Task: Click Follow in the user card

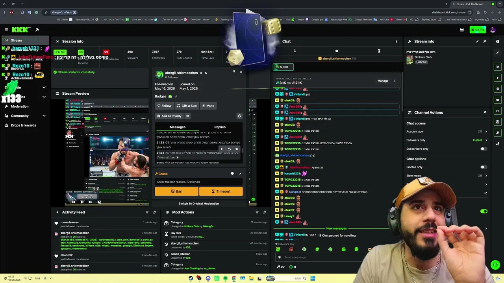Action: pos(164,106)
